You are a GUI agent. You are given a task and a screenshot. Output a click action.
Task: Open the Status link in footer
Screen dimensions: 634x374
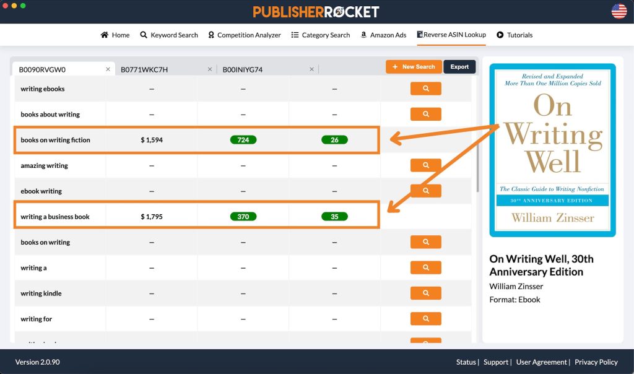[466, 362]
